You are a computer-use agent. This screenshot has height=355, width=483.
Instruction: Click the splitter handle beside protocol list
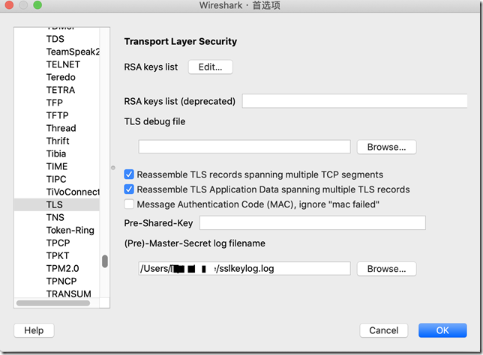[x=113, y=168]
